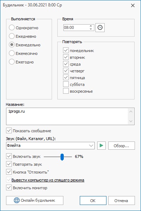Click down arrow in Название scrollbar
The image size is (141, 211).
(x=131, y=121)
